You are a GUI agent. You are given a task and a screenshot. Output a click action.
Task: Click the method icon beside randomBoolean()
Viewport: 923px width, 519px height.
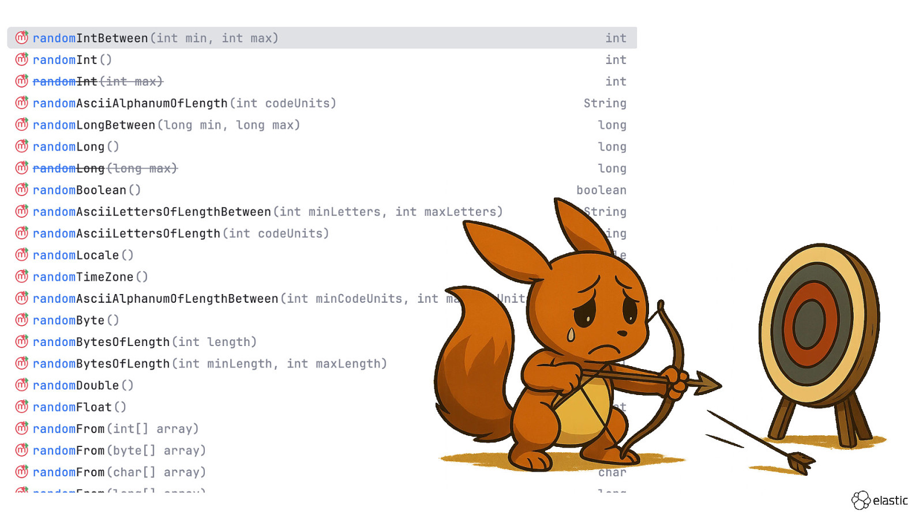pos(22,189)
